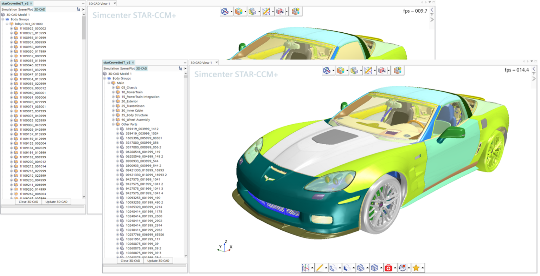Collapse the Other Parts group
Viewport: 540px width, 276px height.
[x=113, y=124]
